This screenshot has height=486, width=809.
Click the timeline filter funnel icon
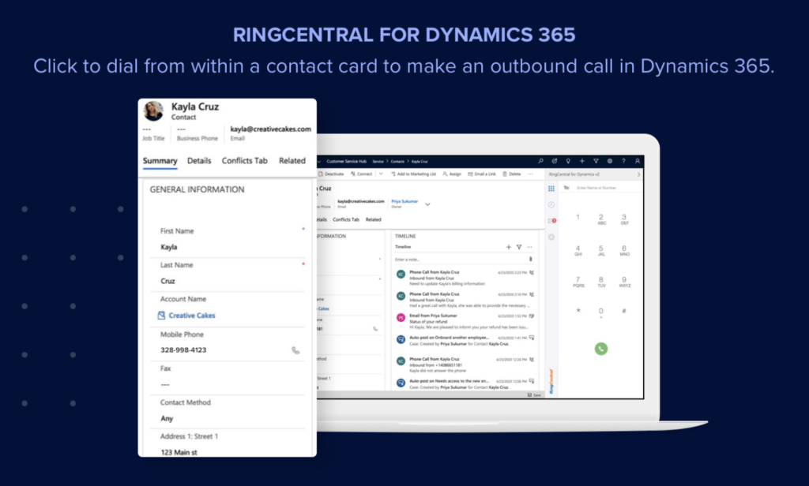click(519, 247)
